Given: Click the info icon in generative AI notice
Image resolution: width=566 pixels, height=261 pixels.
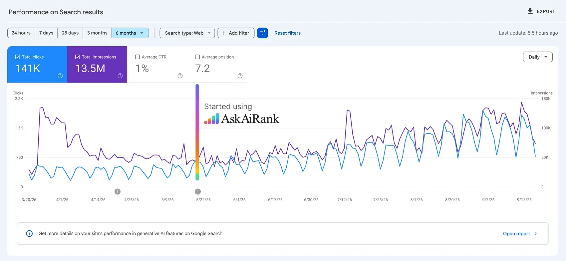Looking at the screenshot, I should 29,233.
